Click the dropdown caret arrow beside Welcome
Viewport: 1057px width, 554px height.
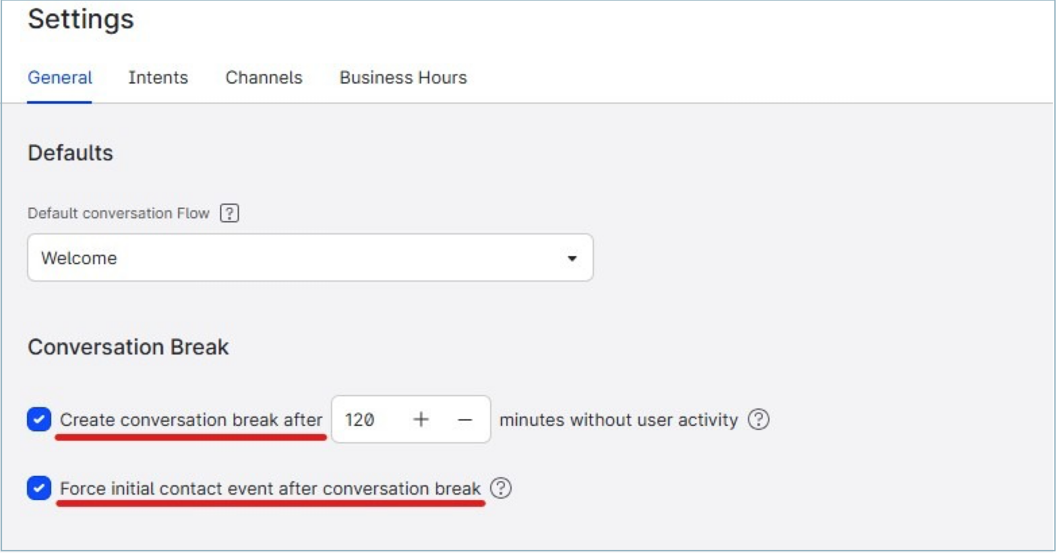click(572, 258)
